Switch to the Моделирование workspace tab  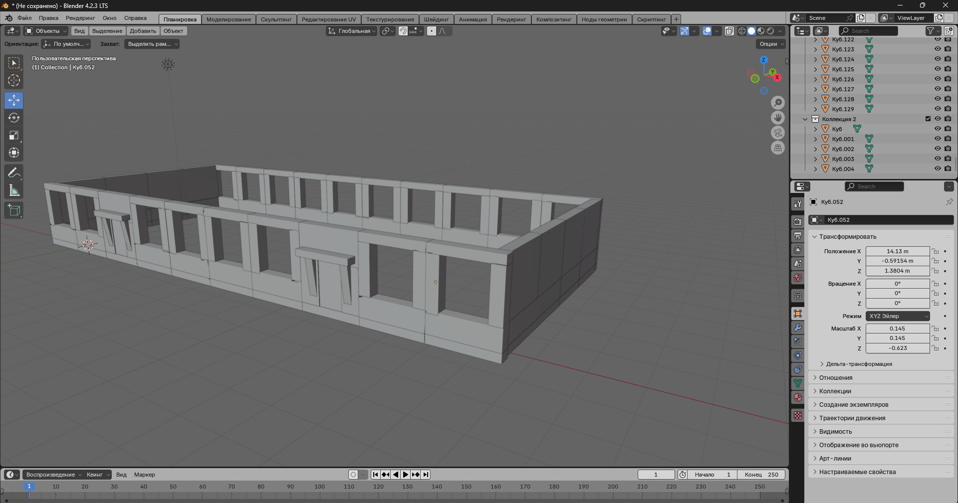click(229, 19)
